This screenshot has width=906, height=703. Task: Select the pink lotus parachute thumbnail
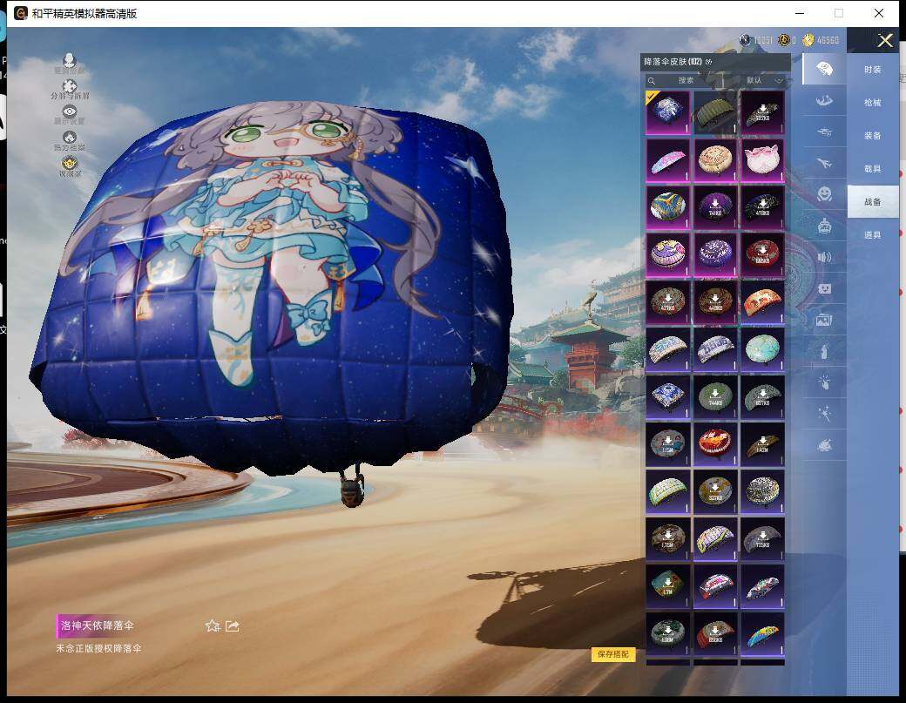tap(763, 160)
